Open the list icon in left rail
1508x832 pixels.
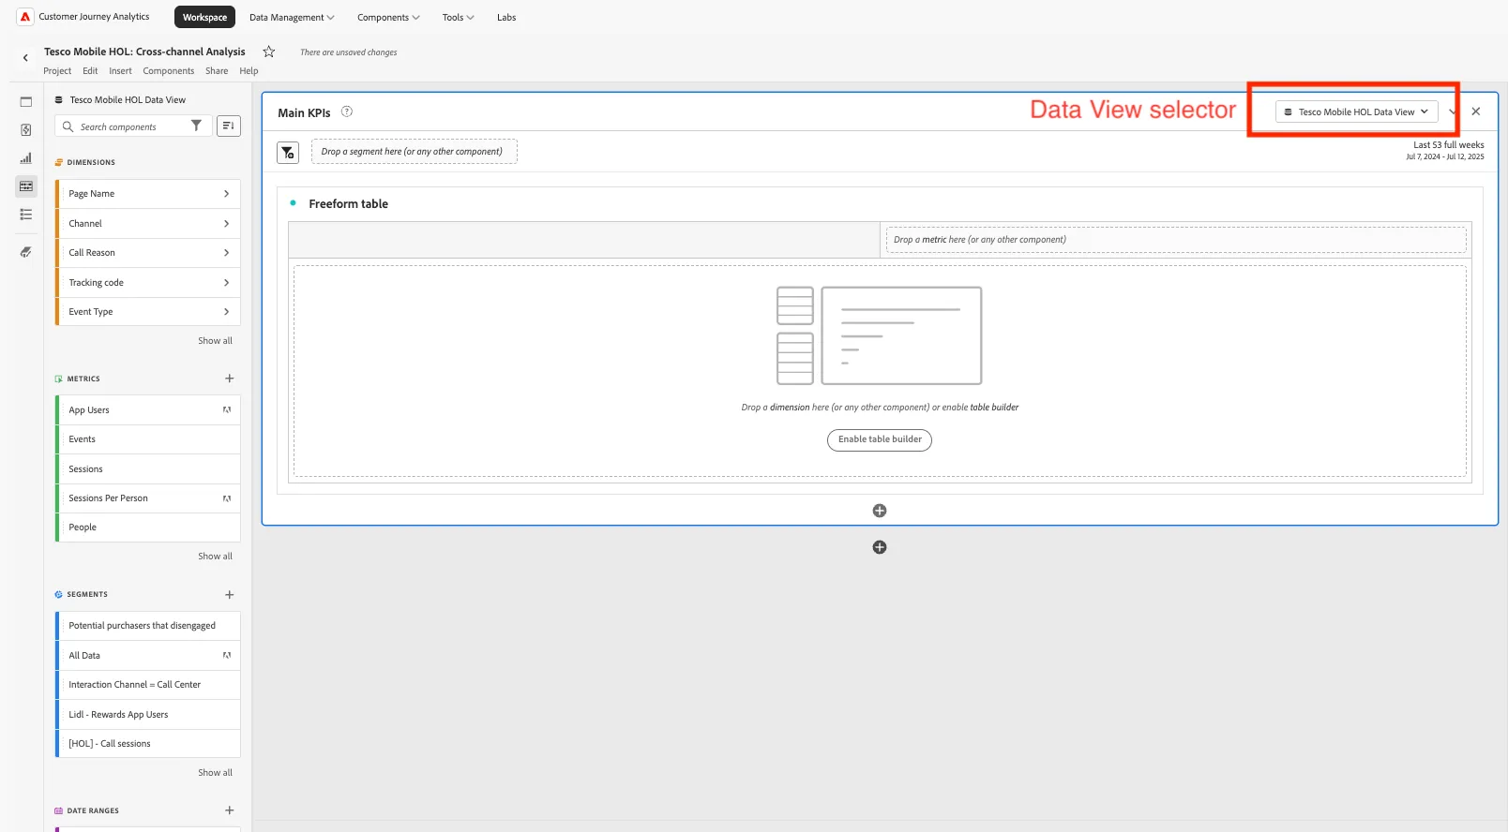(x=26, y=215)
